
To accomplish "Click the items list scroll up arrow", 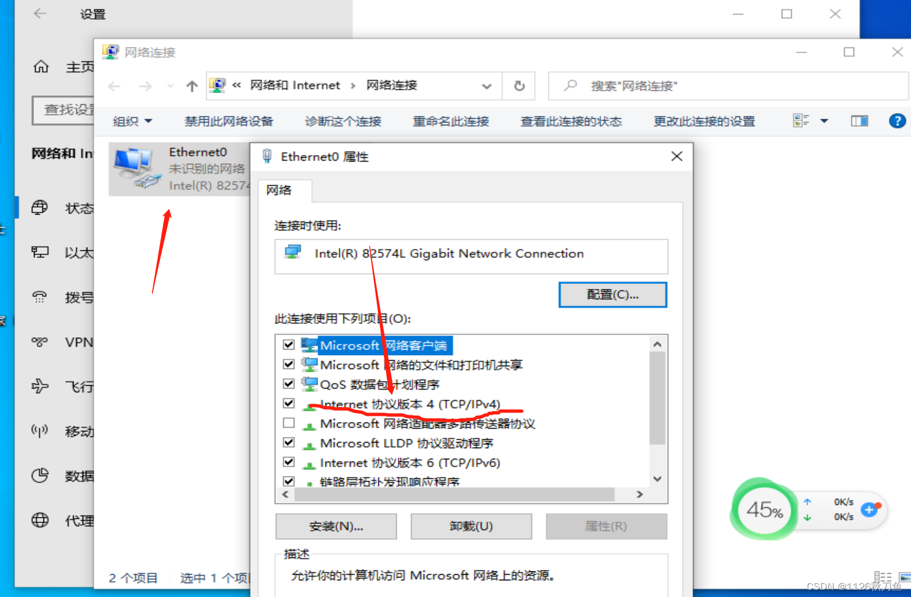I will pos(657,344).
